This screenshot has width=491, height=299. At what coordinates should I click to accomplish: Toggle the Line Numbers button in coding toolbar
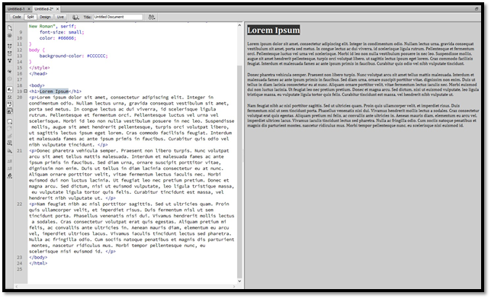tap(10, 90)
